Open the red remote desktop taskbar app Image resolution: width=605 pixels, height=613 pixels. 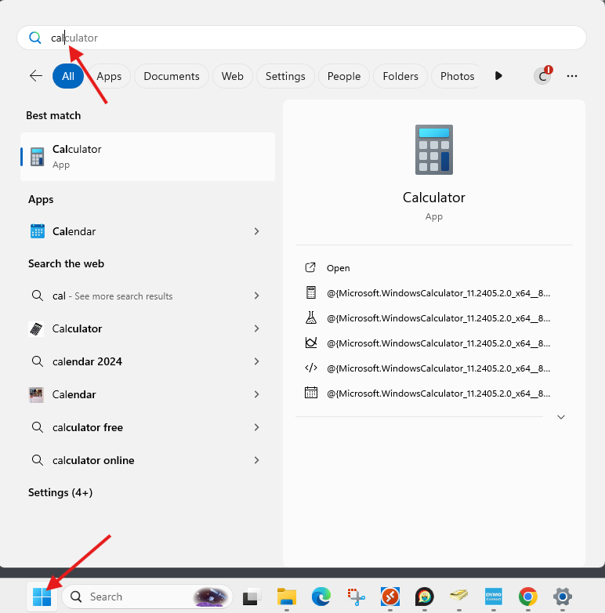390,597
